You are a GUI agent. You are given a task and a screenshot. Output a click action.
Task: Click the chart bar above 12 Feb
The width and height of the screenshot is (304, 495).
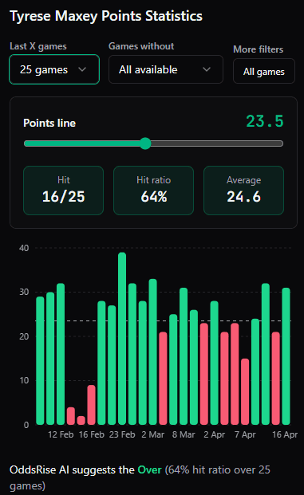pos(61,354)
